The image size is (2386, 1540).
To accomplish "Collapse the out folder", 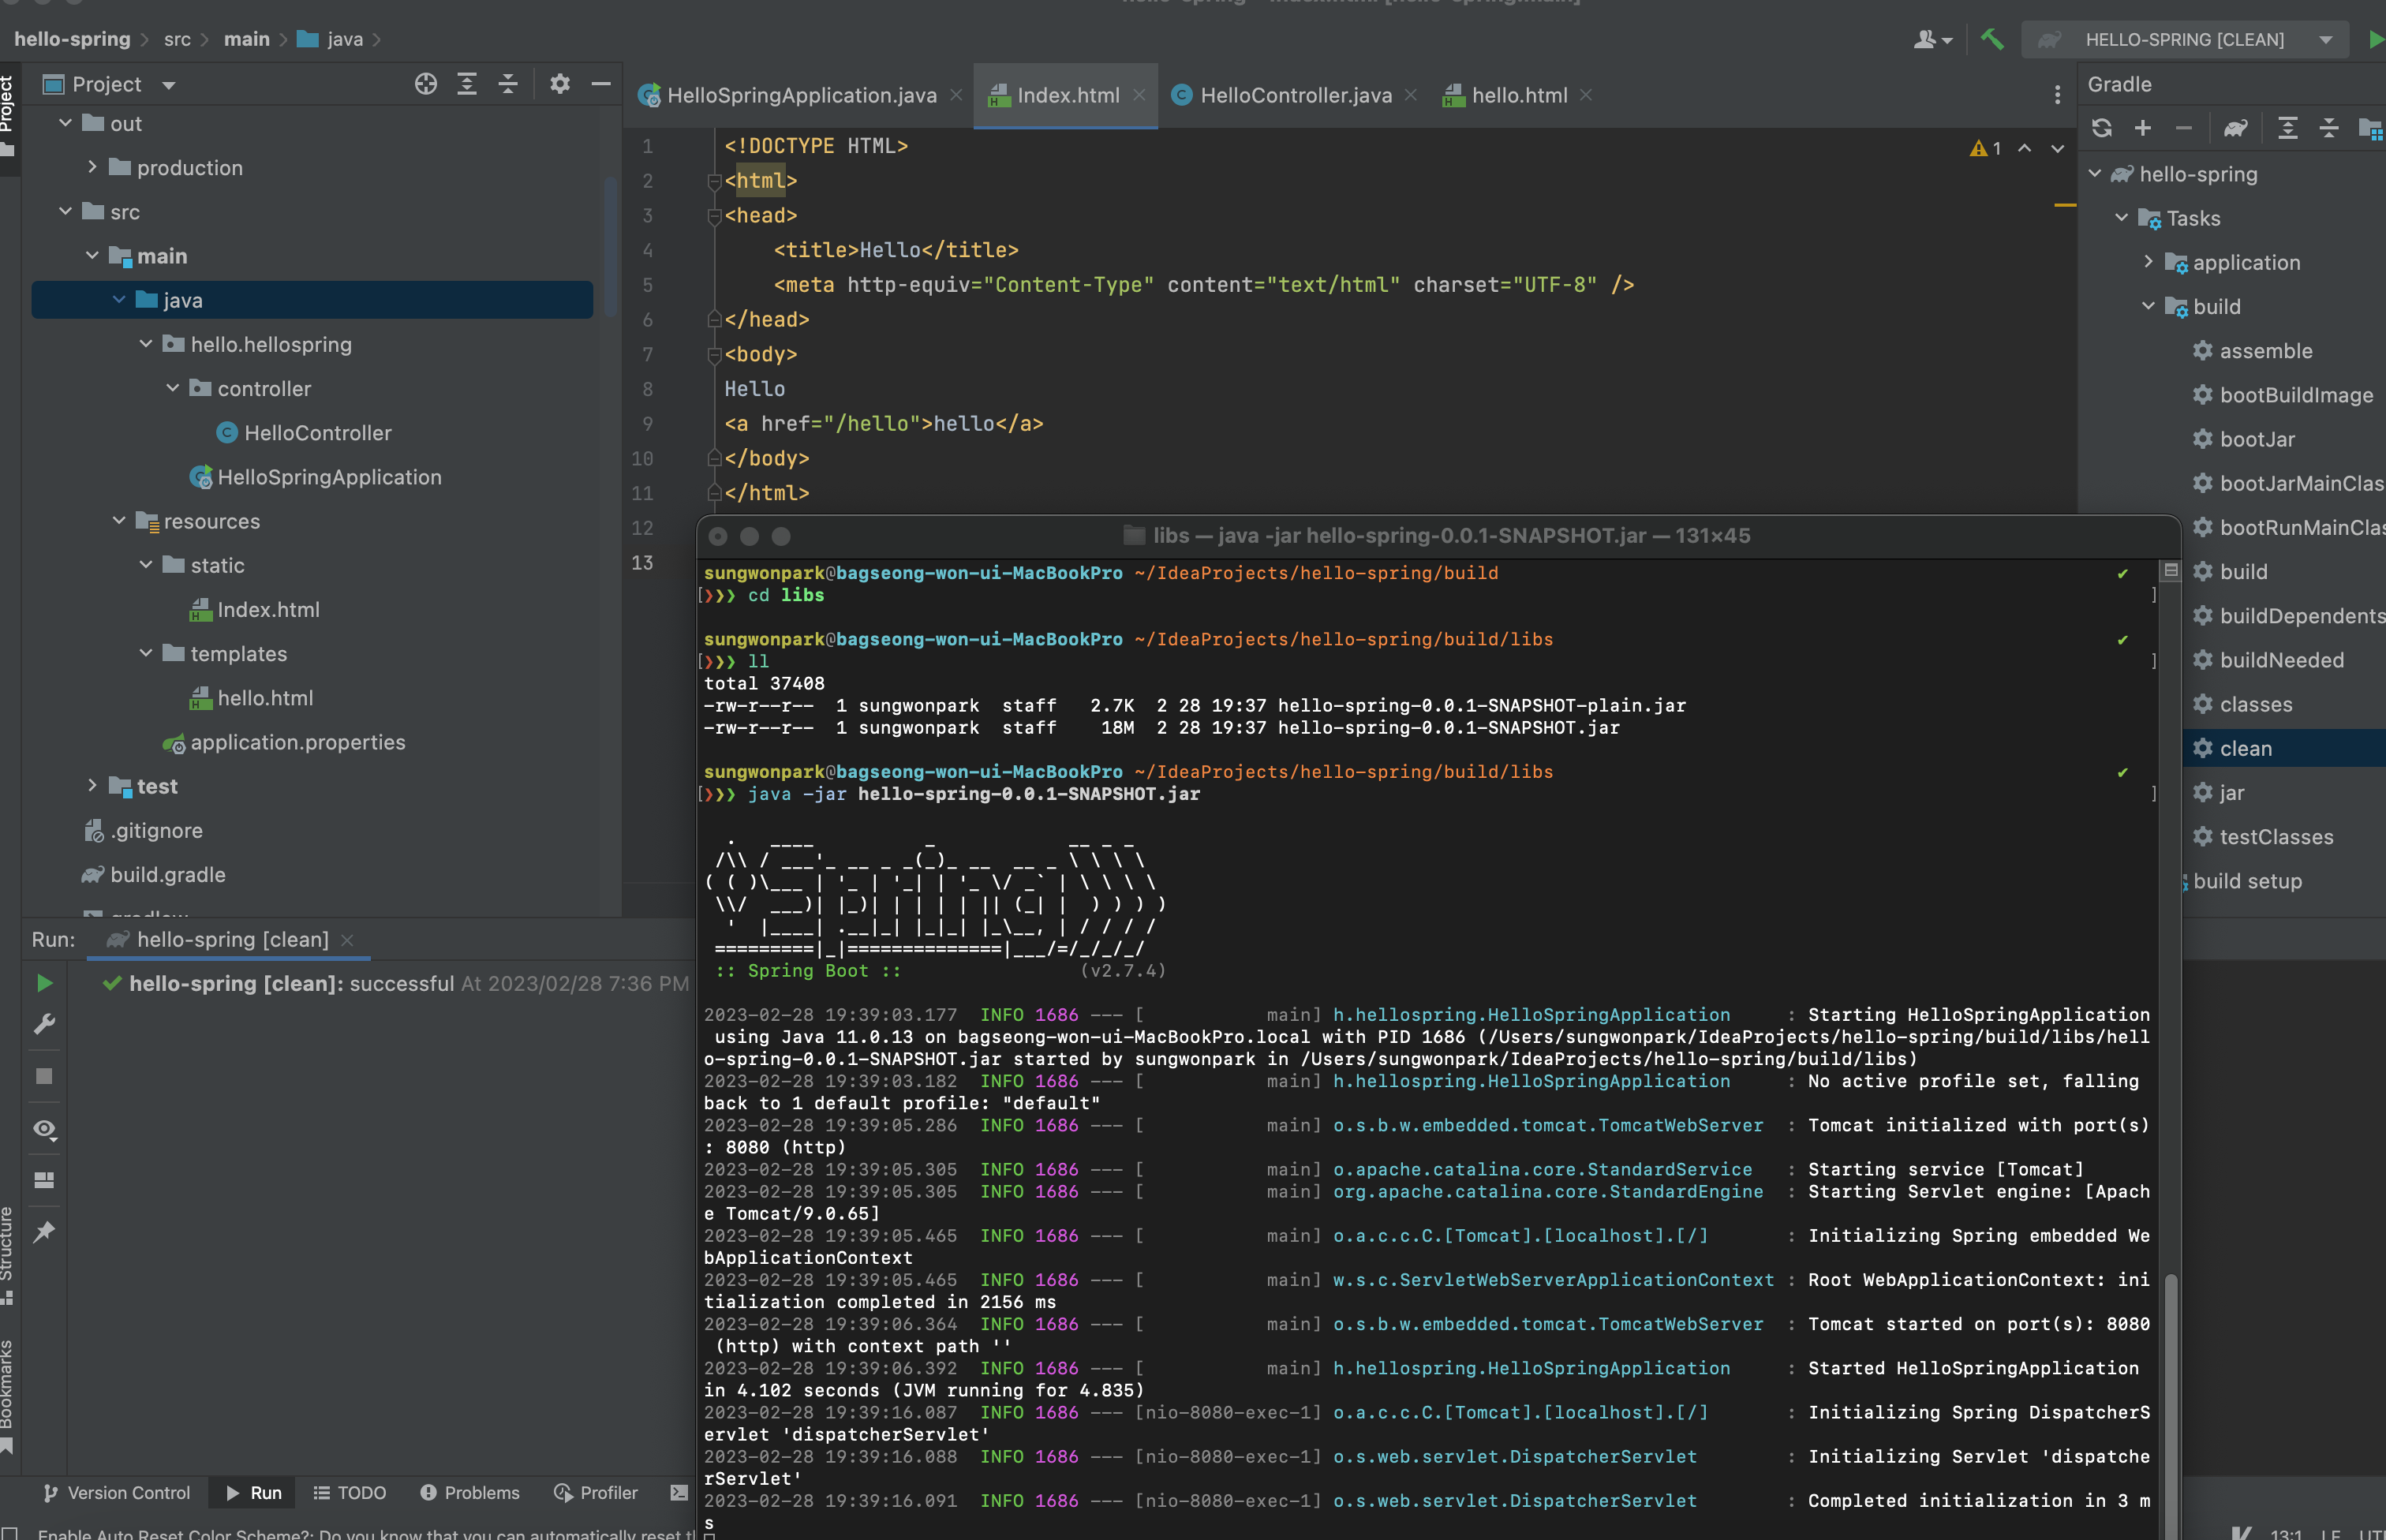I will (x=65, y=123).
